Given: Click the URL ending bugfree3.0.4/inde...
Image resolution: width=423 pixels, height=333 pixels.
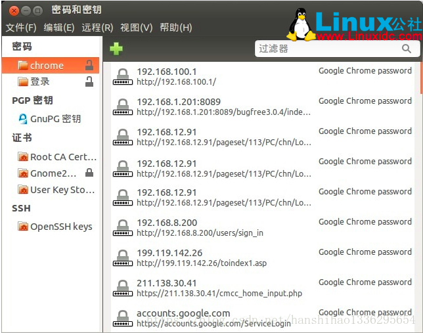Looking at the screenshot, I should (x=223, y=112).
